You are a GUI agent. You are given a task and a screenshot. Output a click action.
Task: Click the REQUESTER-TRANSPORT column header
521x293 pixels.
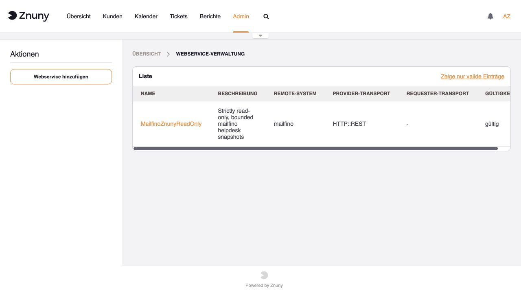pyautogui.click(x=438, y=94)
